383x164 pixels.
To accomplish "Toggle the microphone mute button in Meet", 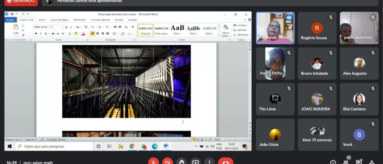I will pos(154,162).
